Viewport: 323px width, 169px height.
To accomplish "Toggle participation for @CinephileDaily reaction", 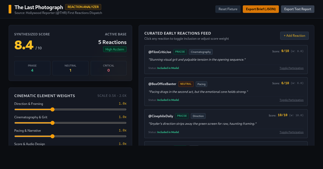I will [x=292, y=132].
